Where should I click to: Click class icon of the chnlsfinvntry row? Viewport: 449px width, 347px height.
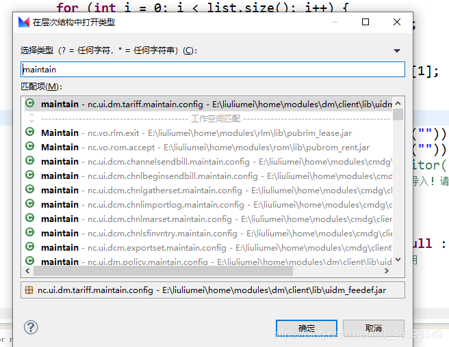tap(30, 232)
